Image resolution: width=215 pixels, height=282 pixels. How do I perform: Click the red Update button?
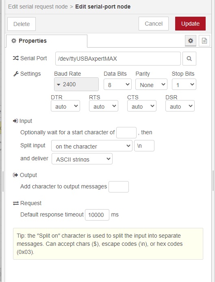pos(190,24)
